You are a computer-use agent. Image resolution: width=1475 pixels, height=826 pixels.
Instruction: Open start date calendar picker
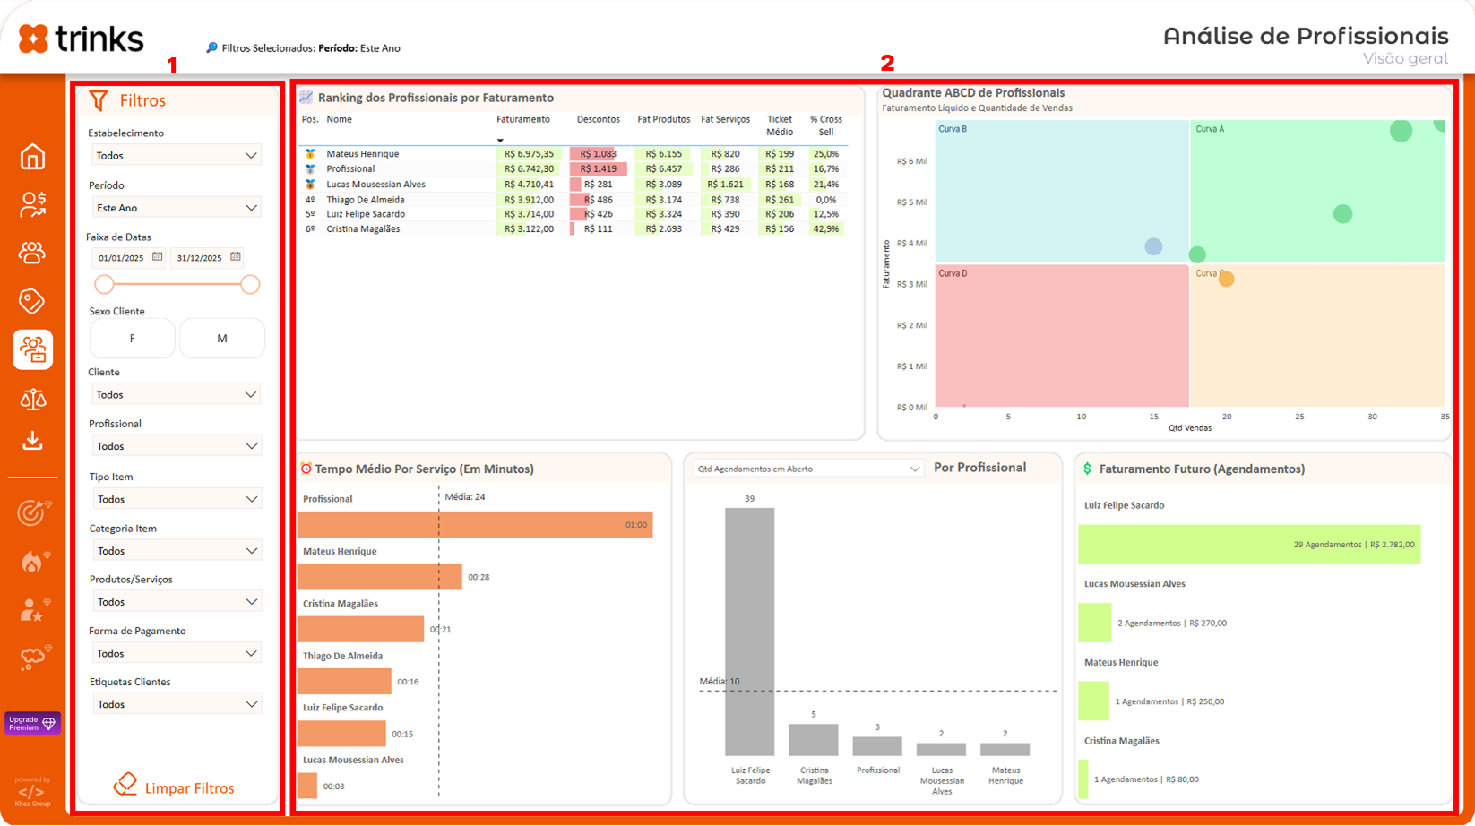pos(158,257)
